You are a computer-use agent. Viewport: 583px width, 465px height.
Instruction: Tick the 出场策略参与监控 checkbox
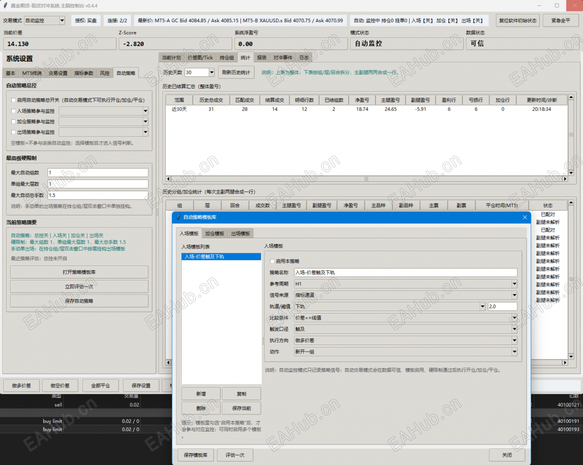click(x=14, y=132)
